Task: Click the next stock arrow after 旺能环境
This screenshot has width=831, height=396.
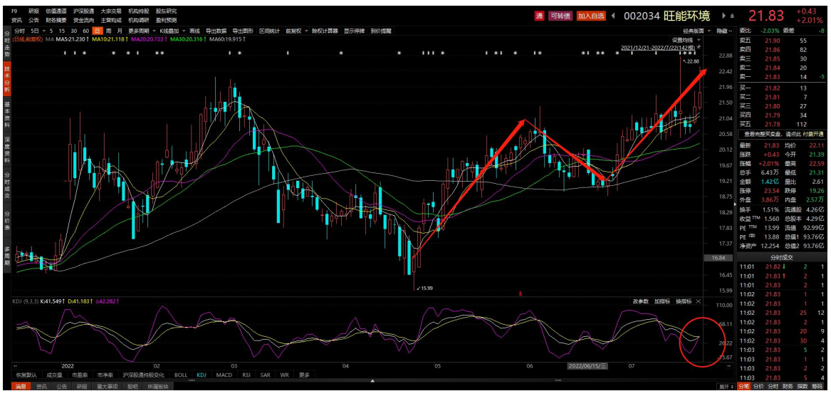Action: pyautogui.click(x=724, y=16)
